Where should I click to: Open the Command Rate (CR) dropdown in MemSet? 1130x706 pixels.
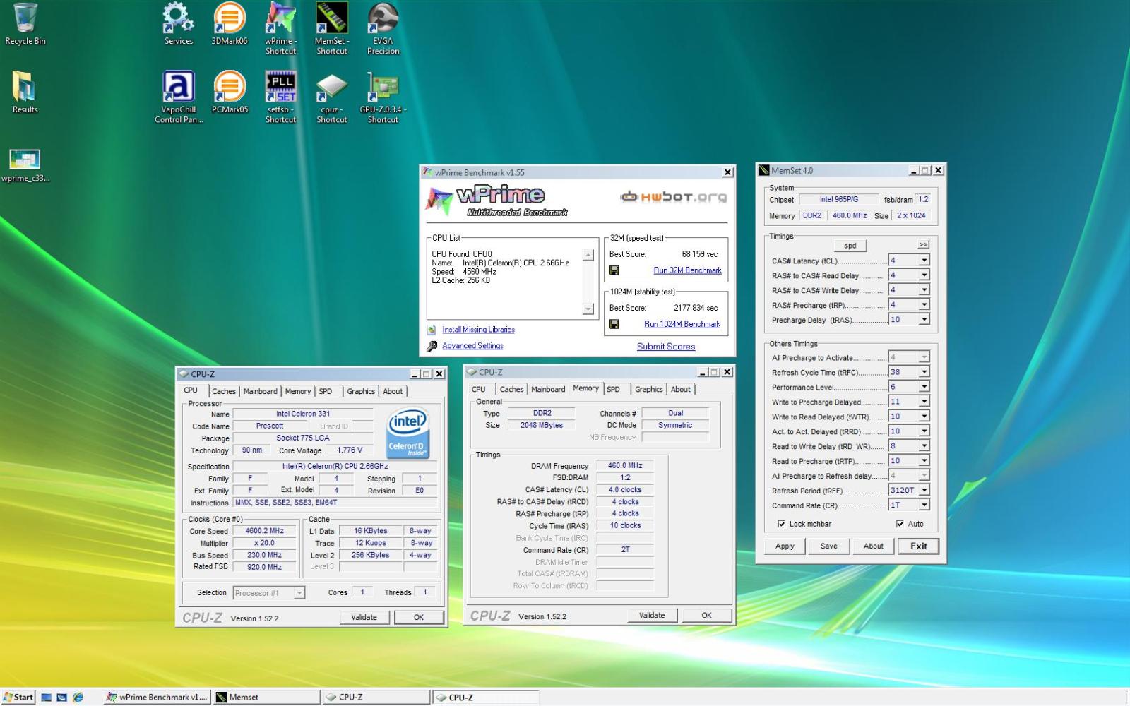coord(924,505)
